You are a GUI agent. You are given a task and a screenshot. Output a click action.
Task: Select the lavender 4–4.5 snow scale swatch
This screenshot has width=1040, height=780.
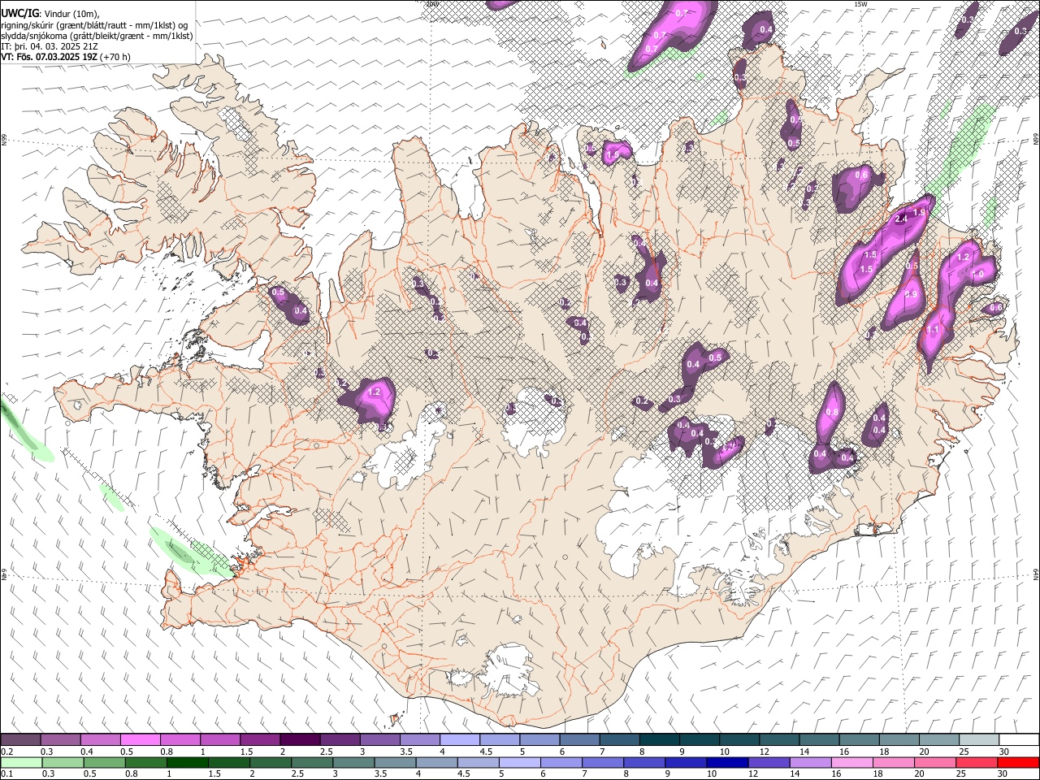coord(459,740)
